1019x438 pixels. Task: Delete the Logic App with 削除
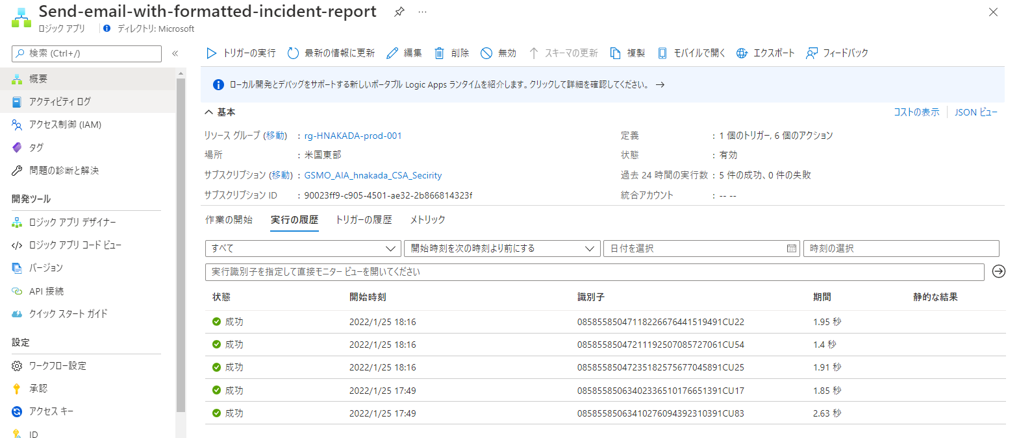tap(451, 53)
